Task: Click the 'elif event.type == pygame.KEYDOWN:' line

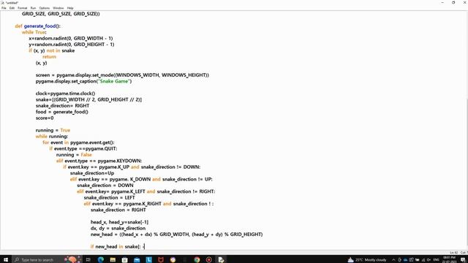Action: (x=99, y=161)
